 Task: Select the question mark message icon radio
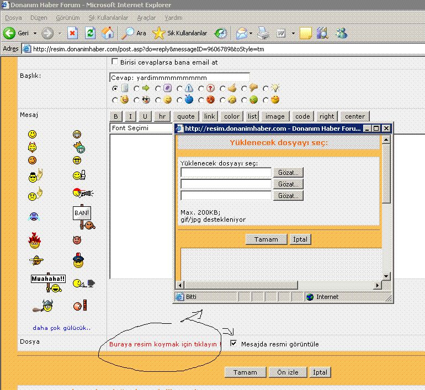coord(202,88)
